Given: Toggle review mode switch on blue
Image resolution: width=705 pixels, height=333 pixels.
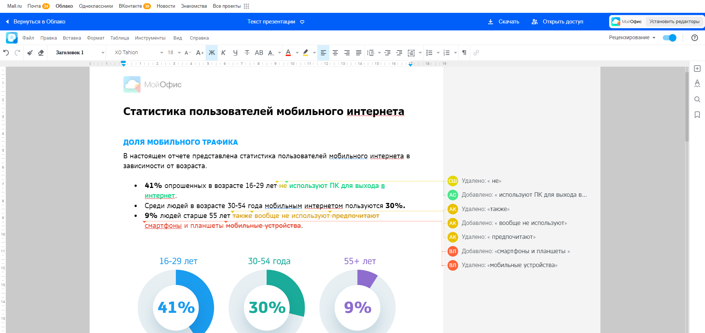Looking at the screenshot, I should click(670, 38).
